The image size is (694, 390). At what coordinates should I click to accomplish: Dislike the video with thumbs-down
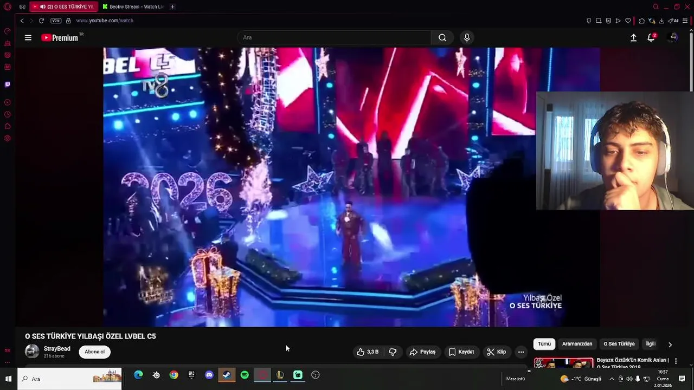tap(393, 352)
